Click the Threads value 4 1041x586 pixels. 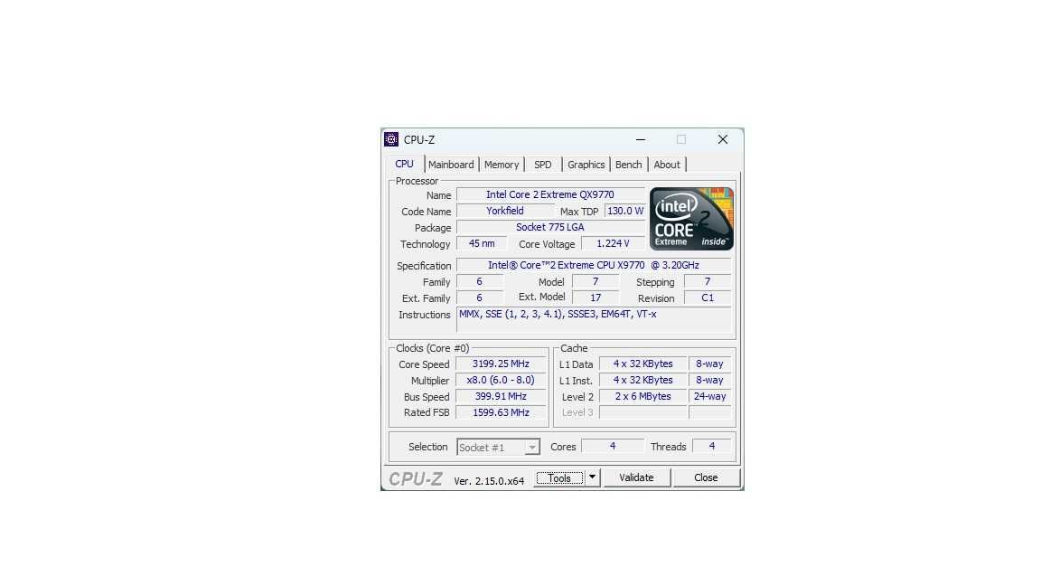point(712,447)
